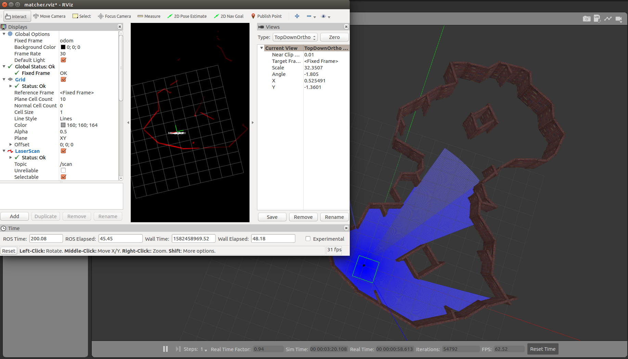Activate the 2D Pose Estimate tool

(x=187, y=16)
